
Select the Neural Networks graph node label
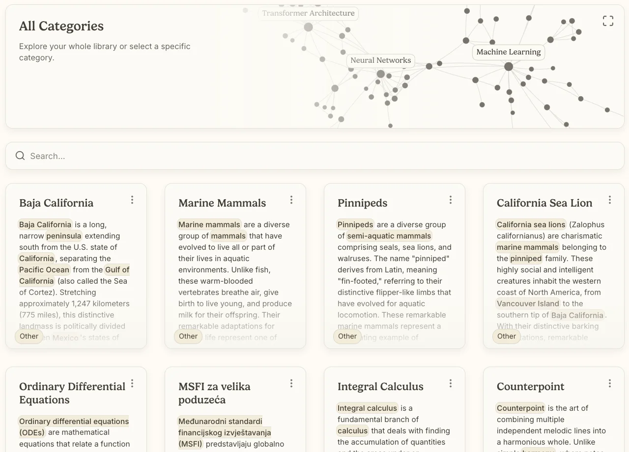[x=380, y=60]
